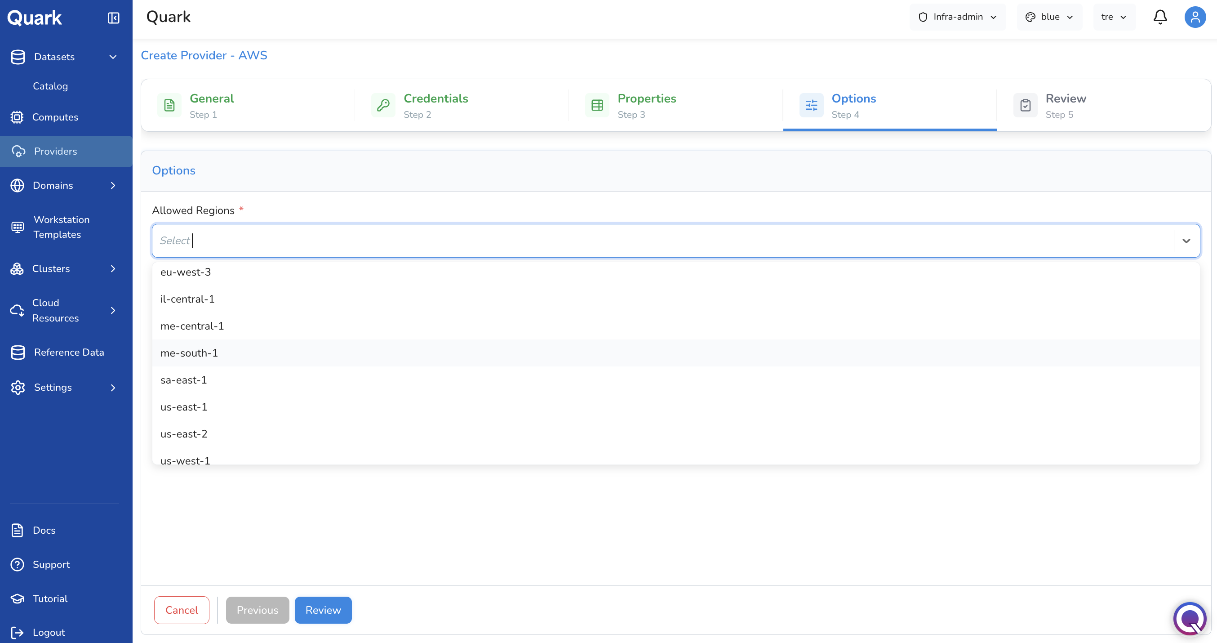Select region me-central-1
The image size is (1217, 643).
[x=675, y=326]
